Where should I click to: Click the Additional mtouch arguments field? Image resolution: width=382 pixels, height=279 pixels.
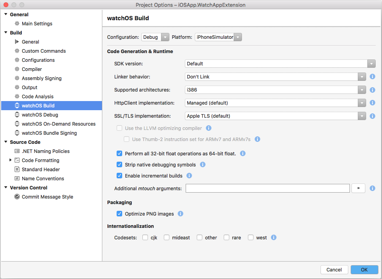click(267, 188)
